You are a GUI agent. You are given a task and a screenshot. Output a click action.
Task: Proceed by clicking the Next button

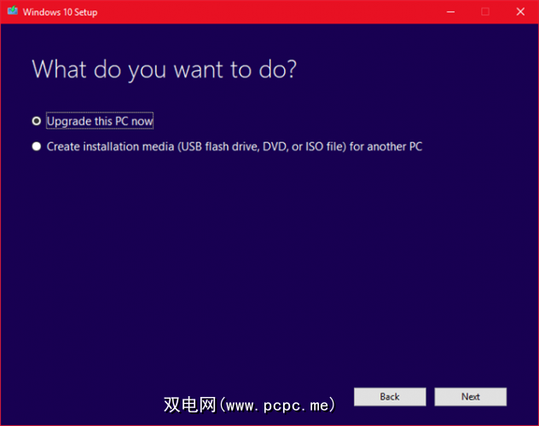coord(470,397)
